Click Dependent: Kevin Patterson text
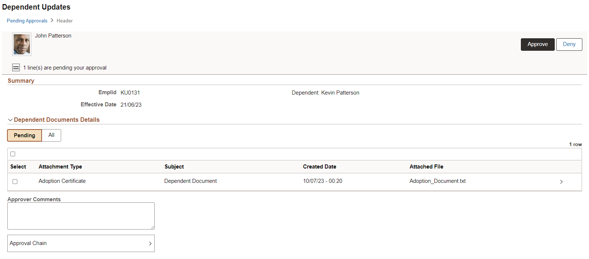Image resolution: width=589 pixels, height=259 pixels. click(326, 93)
